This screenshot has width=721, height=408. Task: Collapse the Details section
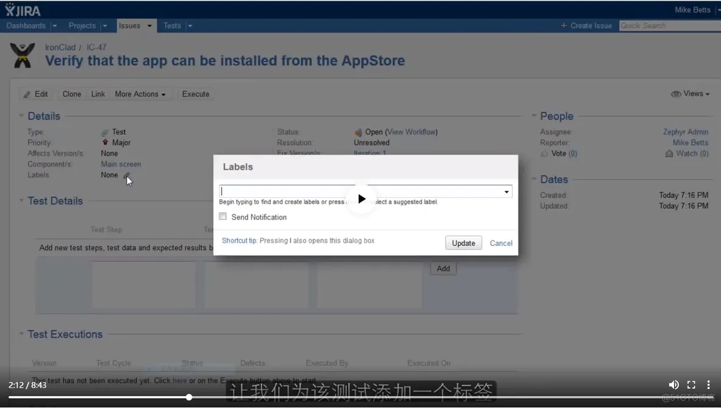[x=21, y=116]
